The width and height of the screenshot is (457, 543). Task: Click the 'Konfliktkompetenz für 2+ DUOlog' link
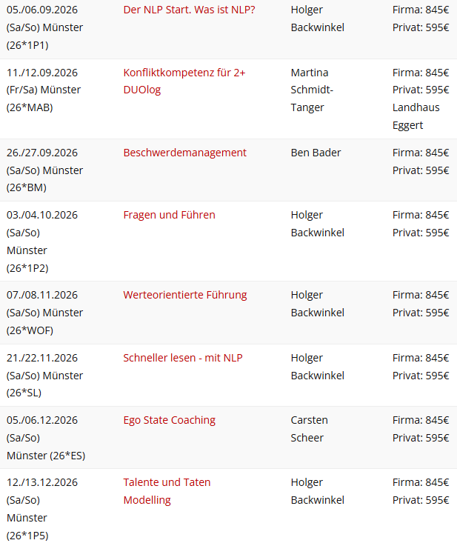pyautogui.click(x=184, y=73)
